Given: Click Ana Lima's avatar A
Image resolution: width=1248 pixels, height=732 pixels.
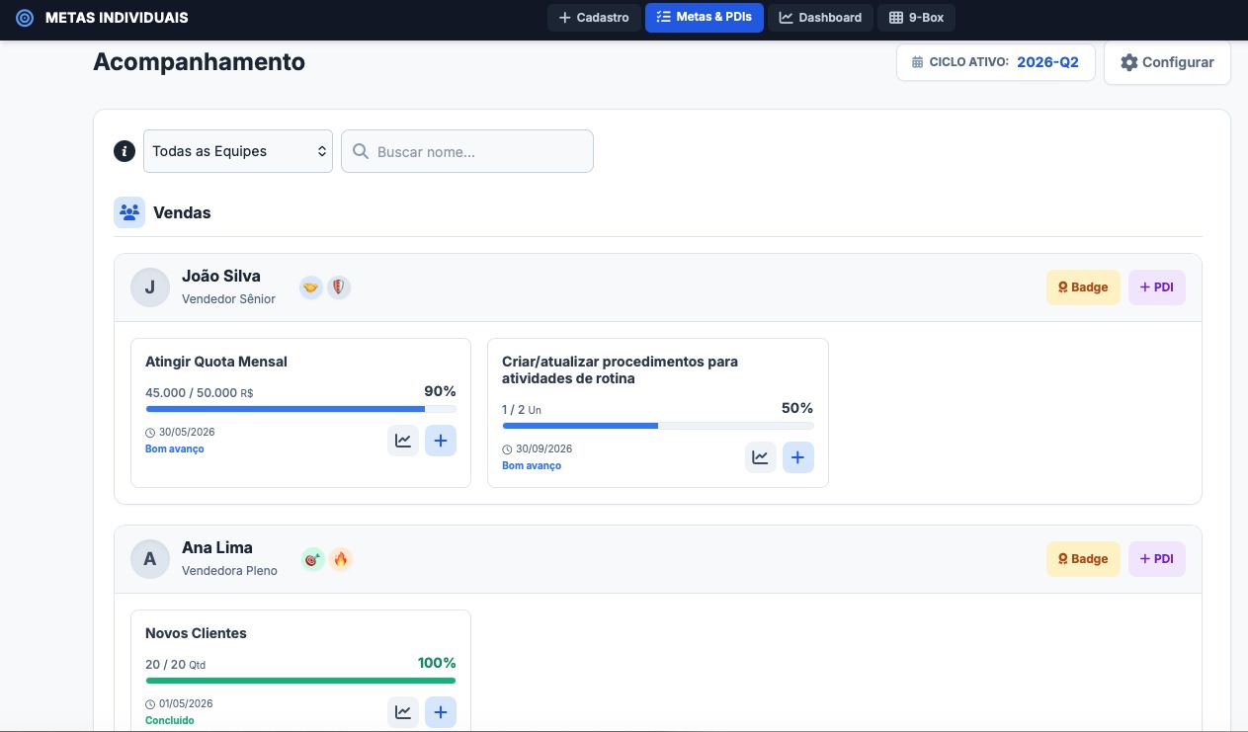Looking at the screenshot, I should pos(150,559).
